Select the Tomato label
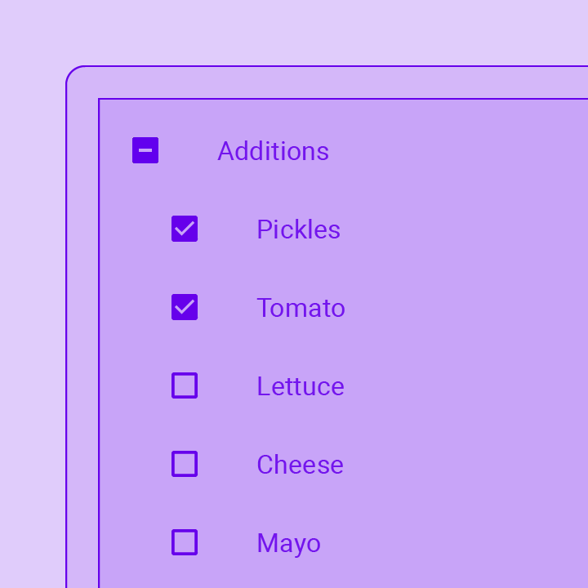Viewport: 588px width, 588px height. pos(301,308)
